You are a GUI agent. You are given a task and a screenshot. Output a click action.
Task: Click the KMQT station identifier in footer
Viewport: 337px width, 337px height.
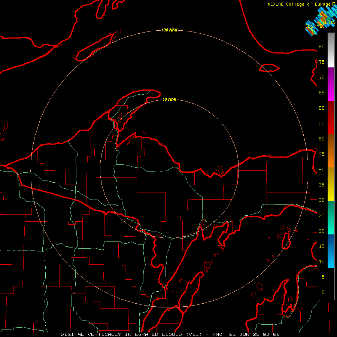(219, 334)
